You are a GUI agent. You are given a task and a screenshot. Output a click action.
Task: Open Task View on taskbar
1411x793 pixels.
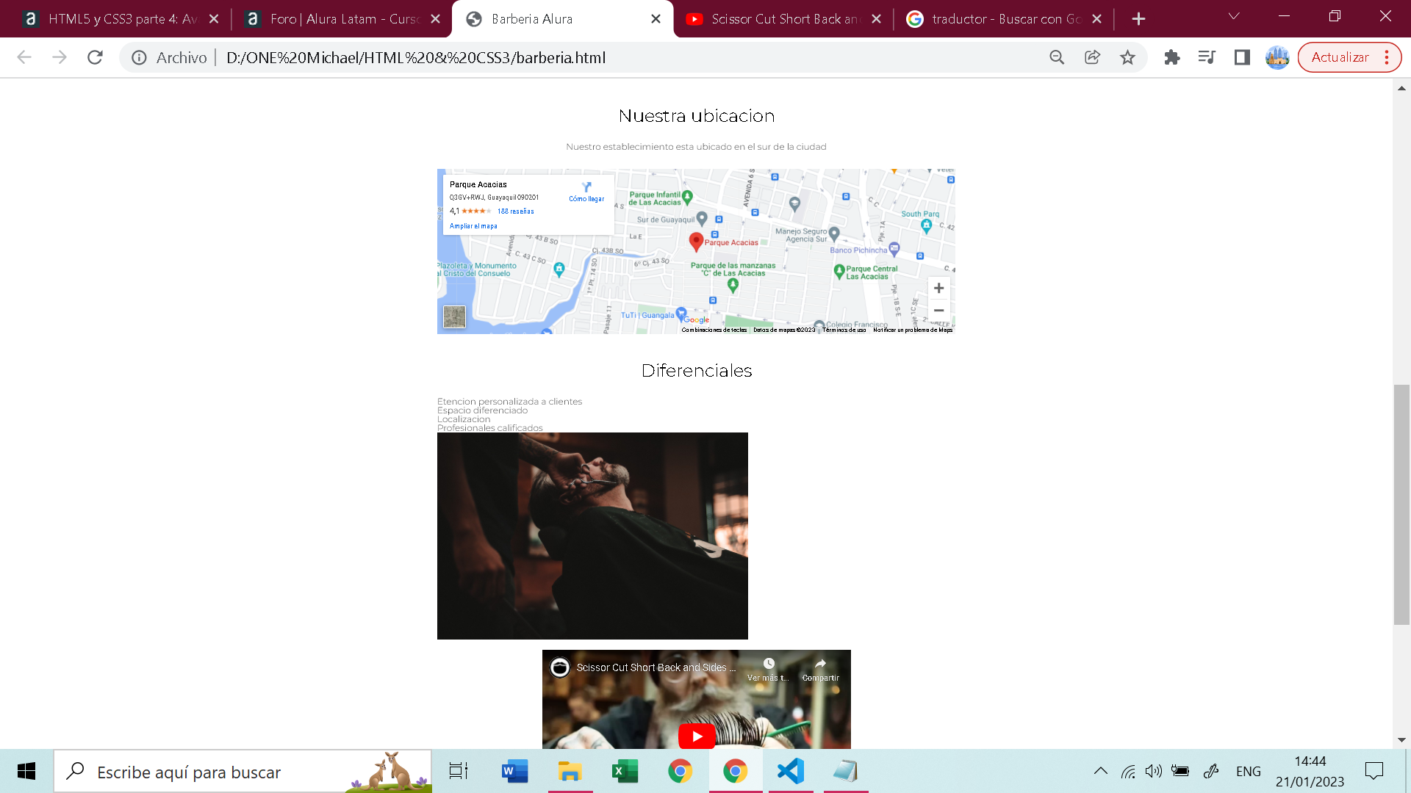pos(459,771)
